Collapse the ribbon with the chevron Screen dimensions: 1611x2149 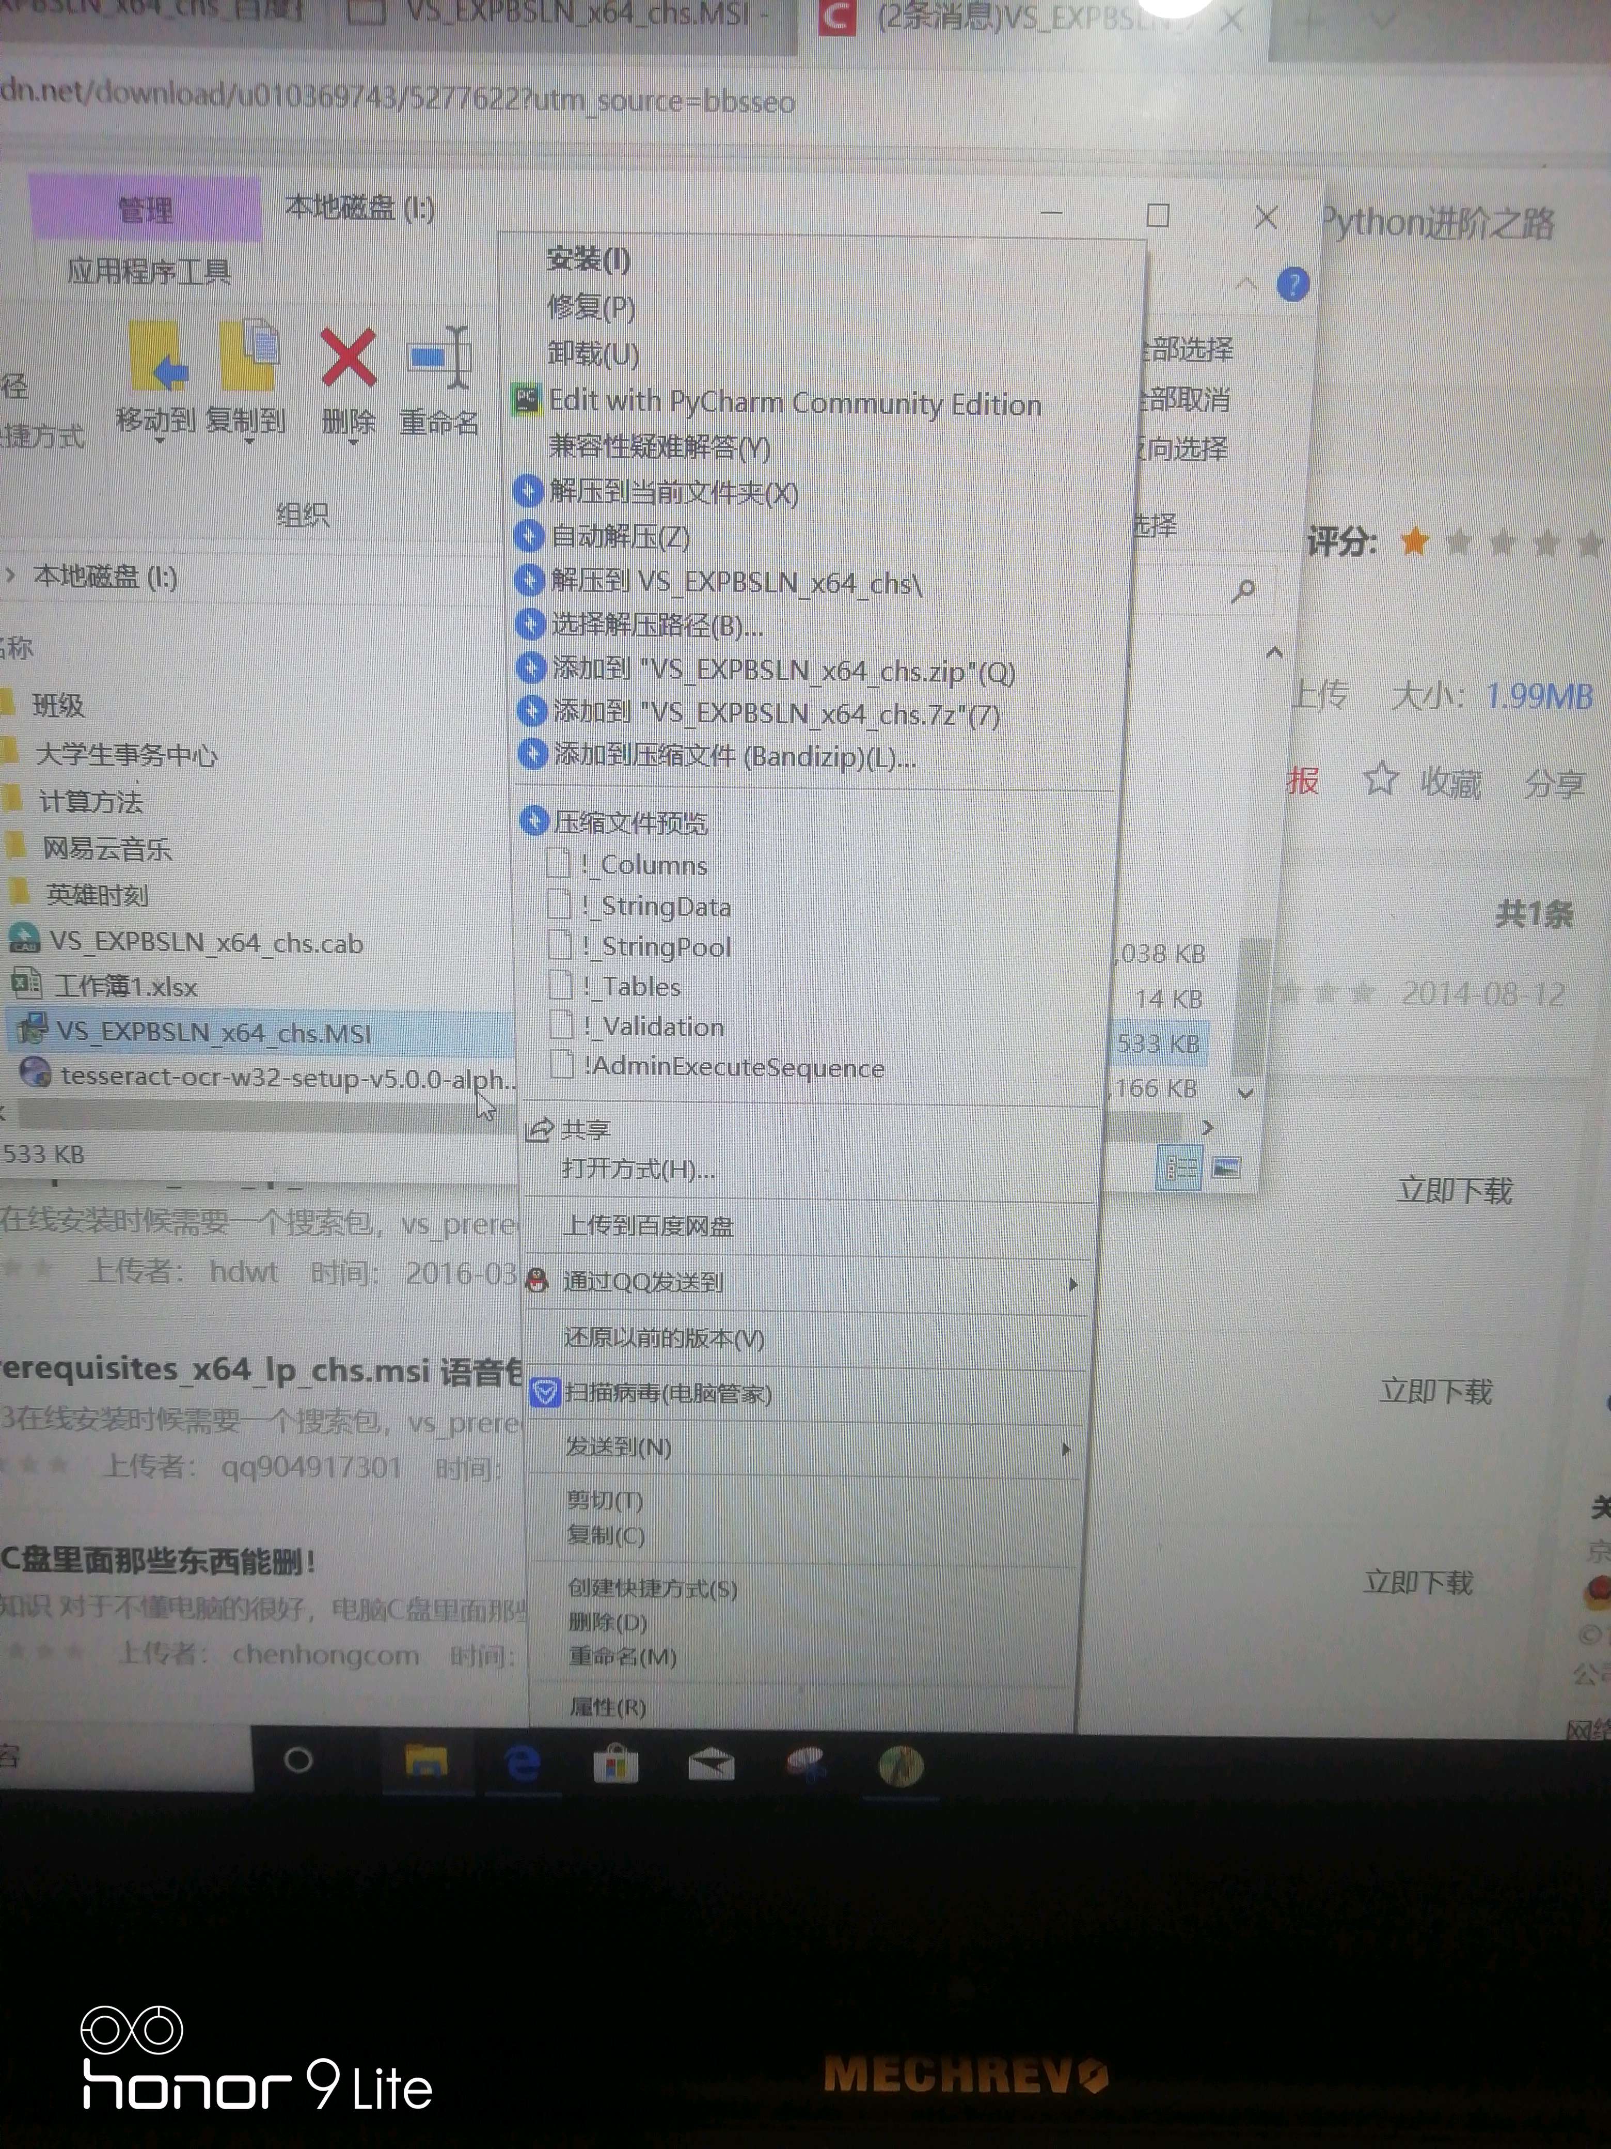pos(1246,285)
